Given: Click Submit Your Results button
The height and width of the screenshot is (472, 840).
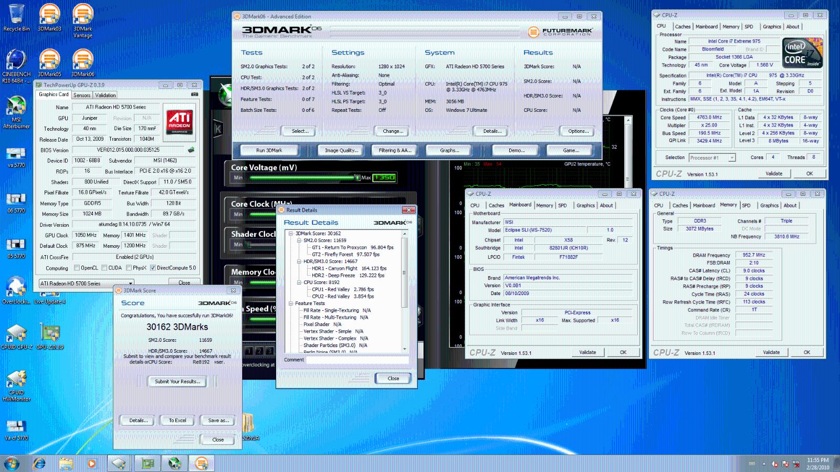Looking at the screenshot, I should pyautogui.click(x=177, y=381).
